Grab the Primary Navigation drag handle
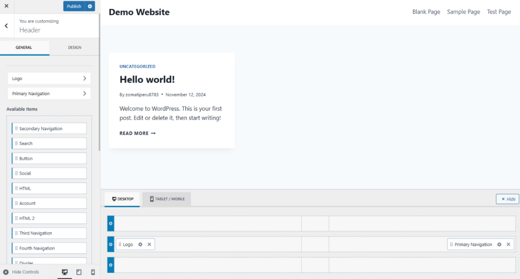The height and width of the screenshot is (279, 520). point(451,245)
